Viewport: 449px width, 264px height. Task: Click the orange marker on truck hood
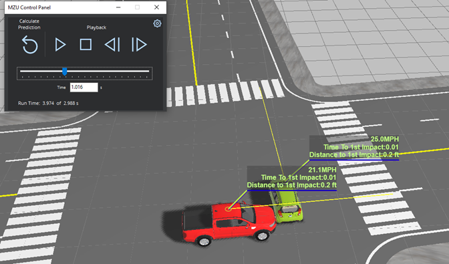(229, 209)
